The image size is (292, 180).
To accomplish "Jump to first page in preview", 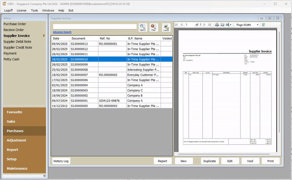I will [x=177, y=25].
